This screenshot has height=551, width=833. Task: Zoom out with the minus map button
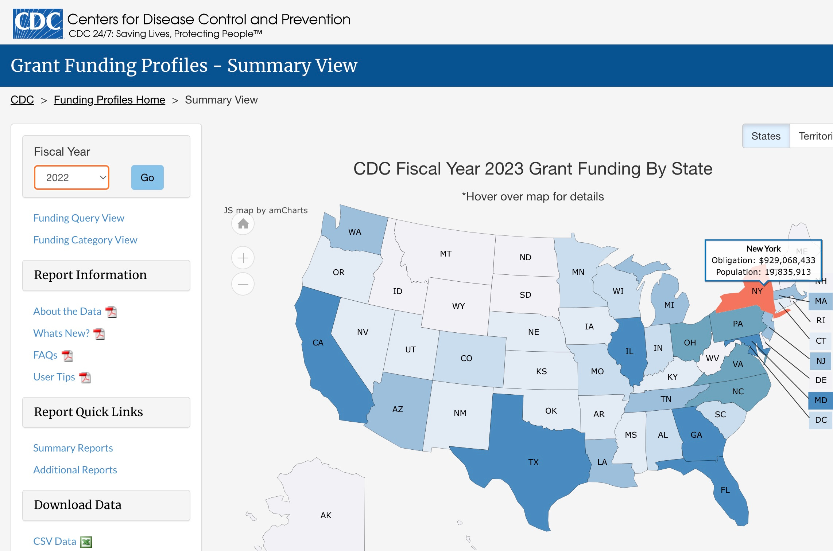click(x=243, y=284)
